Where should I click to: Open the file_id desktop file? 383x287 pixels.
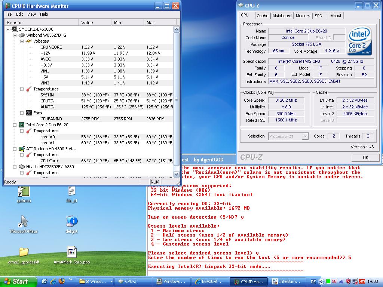click(71, 194)
